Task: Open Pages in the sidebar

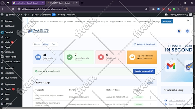Action: (x=7, y=47)
